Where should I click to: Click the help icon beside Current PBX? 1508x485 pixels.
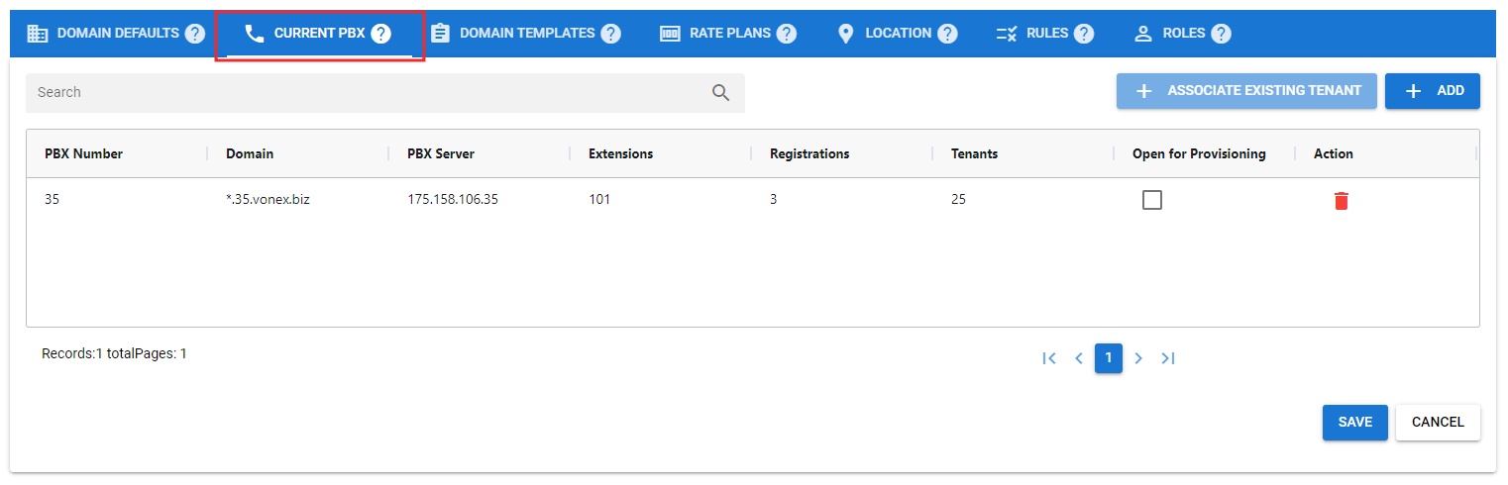[380, 34]
